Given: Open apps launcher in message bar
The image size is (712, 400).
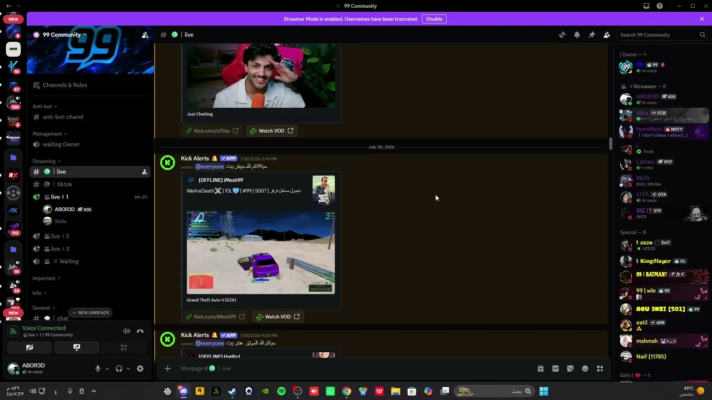Looking at the screenshot, I should pyautogui.click(x=600, y=368).
